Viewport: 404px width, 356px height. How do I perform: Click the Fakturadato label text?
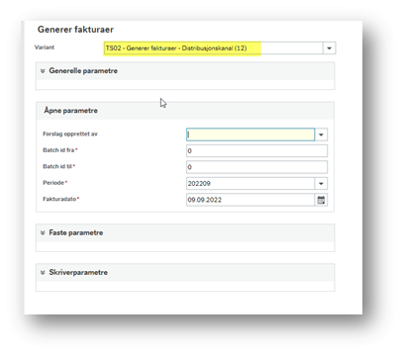click(59, 199)
